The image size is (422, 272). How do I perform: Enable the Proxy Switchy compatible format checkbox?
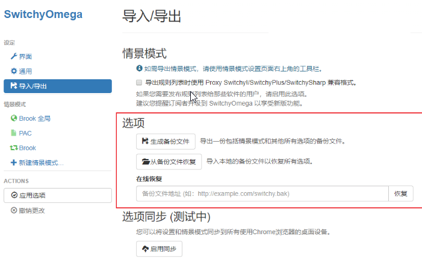139,82
